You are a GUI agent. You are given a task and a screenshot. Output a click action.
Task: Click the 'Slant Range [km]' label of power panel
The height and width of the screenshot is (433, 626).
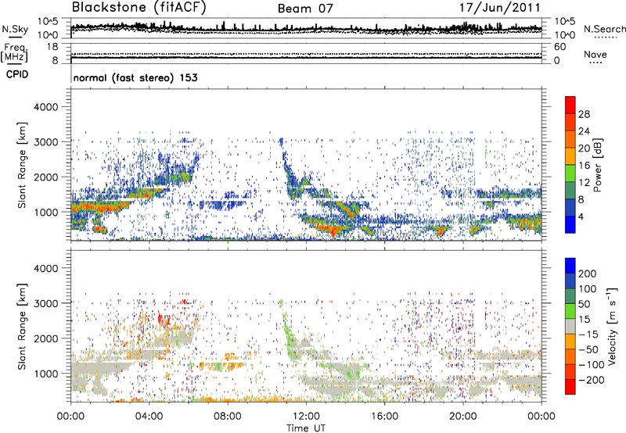(x=22, y=165)
